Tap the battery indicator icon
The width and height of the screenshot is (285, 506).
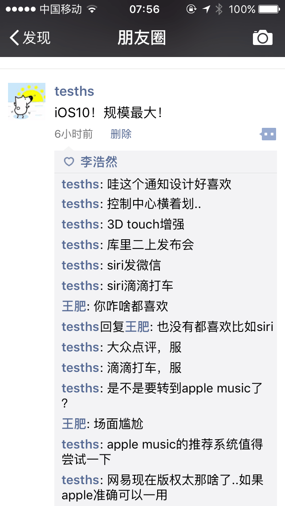click(269, 9)
